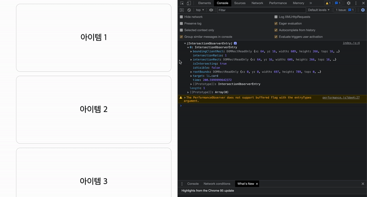Show more DevTools tabs chevron
This screenshot has width=367, height=197.
311,3
